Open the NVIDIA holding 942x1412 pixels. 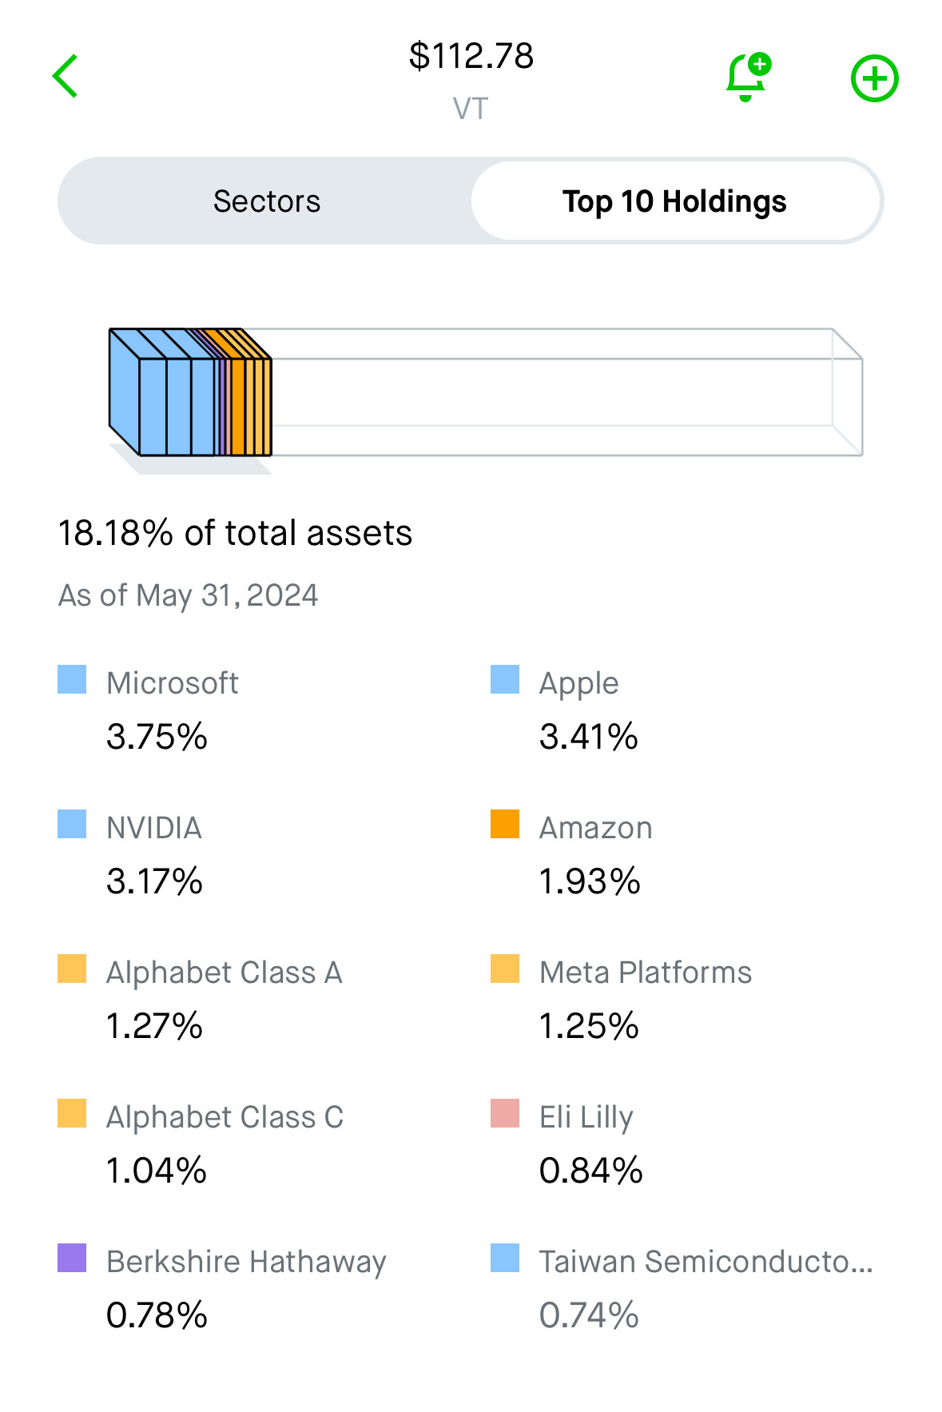pyautogui.click(x=154, y=829)
